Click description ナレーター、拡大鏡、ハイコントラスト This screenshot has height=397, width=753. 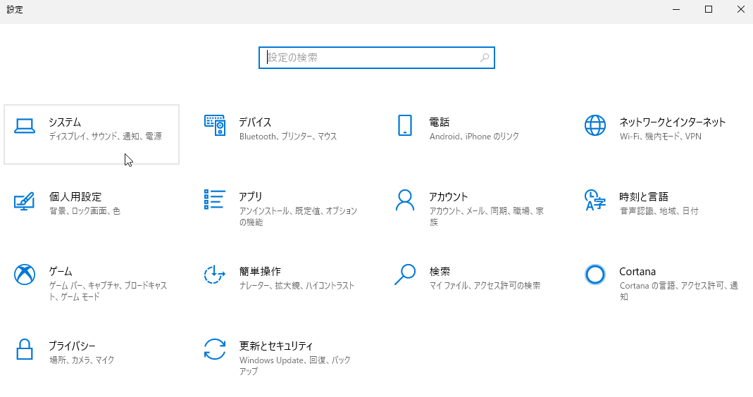(297, 286)
